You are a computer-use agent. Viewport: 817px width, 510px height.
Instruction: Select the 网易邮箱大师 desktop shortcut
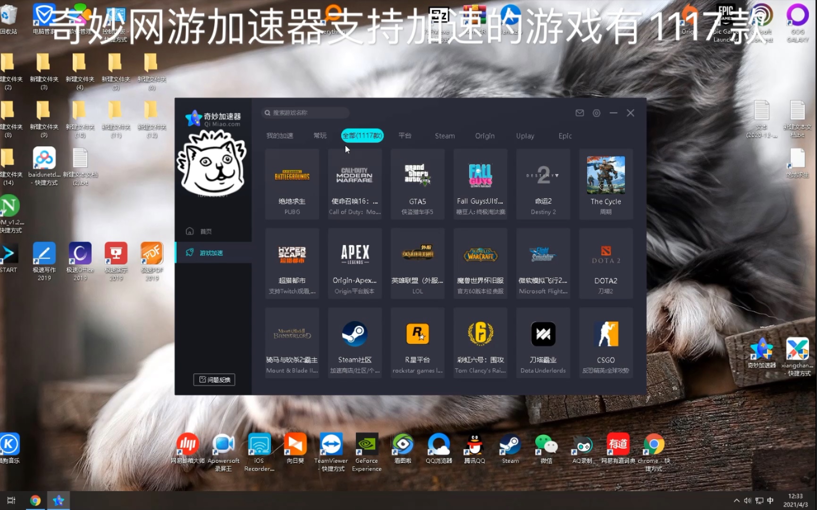point(187,449)
